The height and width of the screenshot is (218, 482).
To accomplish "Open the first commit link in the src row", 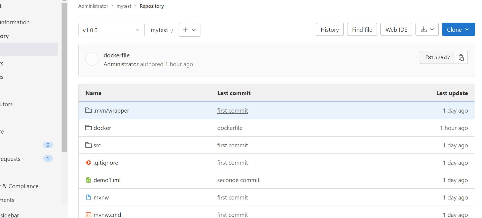I will click(x=232, y=145).
